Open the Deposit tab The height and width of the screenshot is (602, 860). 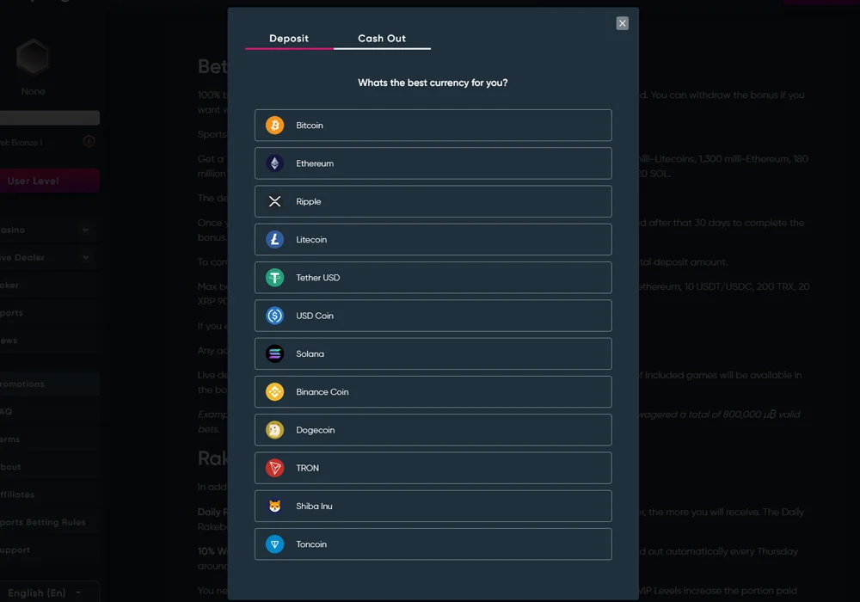click(289, 38)
